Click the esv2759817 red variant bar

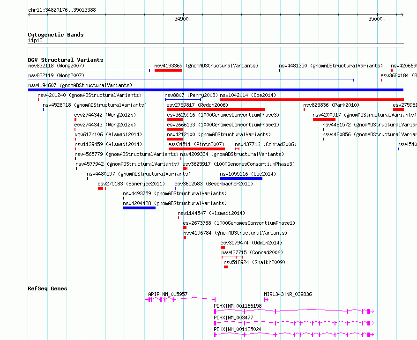coord(216,110)
